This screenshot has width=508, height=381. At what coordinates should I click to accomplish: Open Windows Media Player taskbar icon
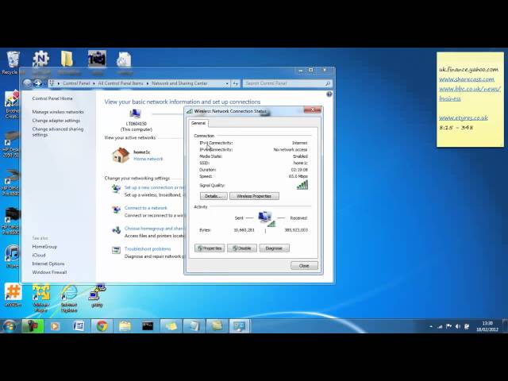tap(55, 326)
